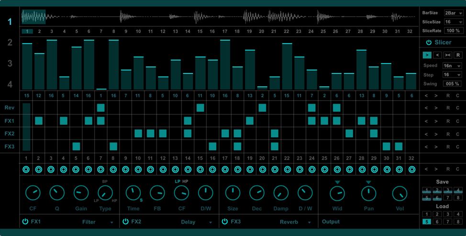Click the triangle marker above Pan knob
This screenshot has height=236, width=466.
[x=368, y=182]
